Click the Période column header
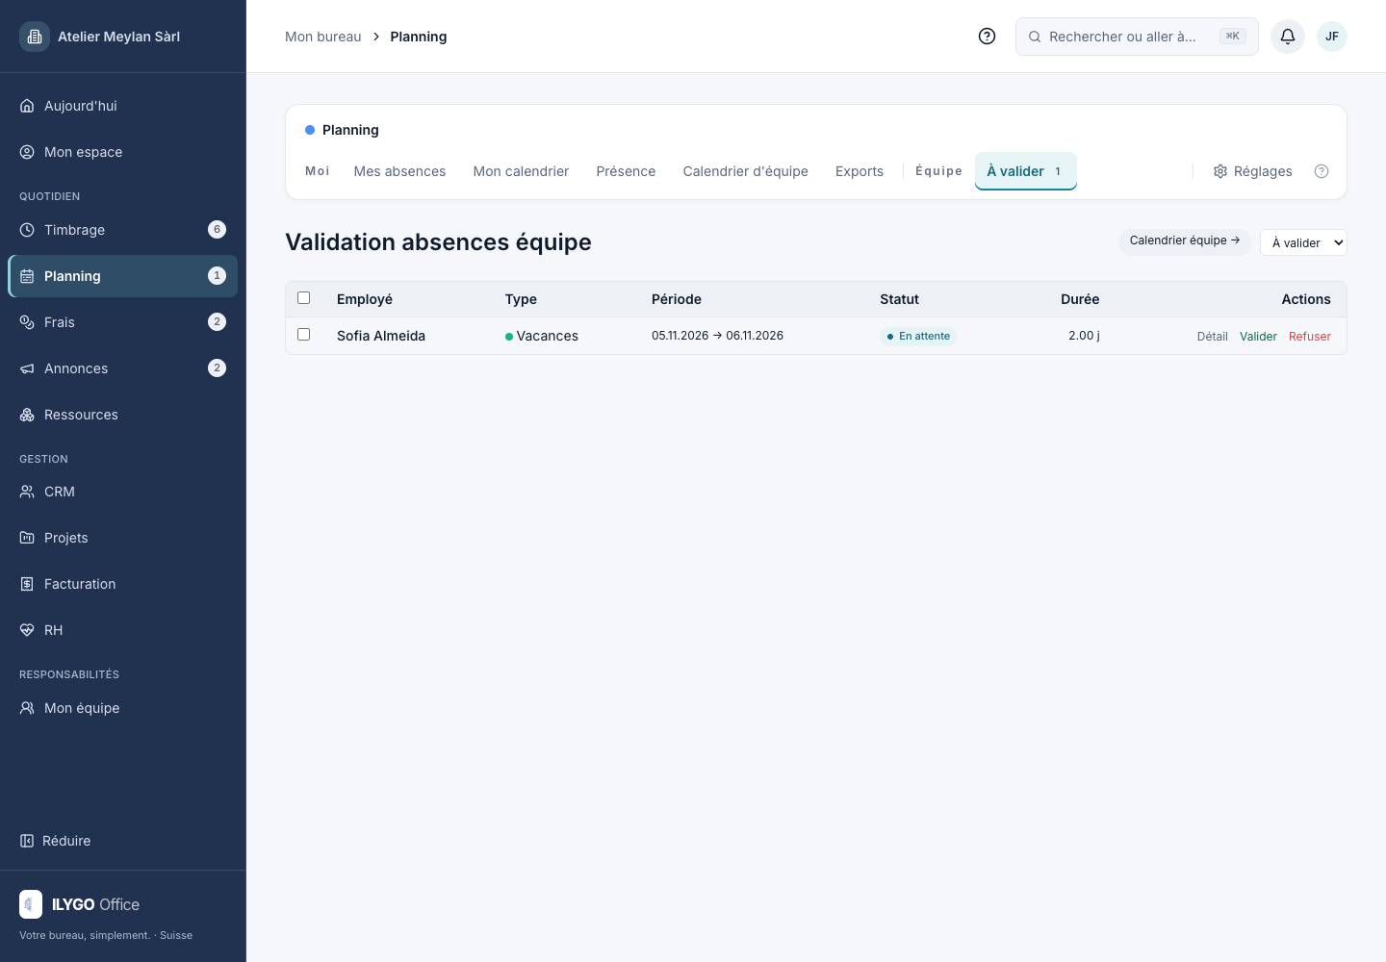The height and width of the screenshot is (962, 1386). tap(677, 299)
